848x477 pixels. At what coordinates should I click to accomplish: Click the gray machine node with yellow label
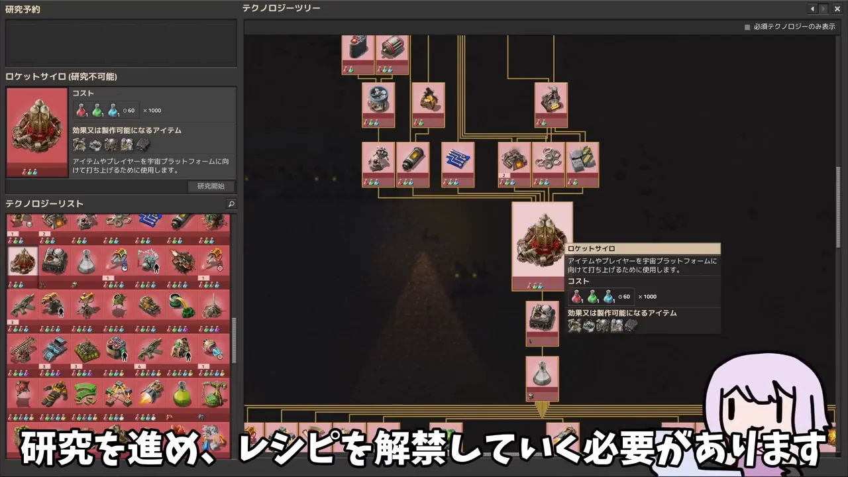(551, 105)
